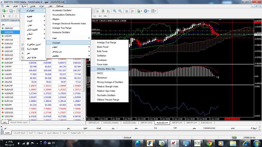Click the Commission column header
The image size is (262, 147).
[209, 128]
